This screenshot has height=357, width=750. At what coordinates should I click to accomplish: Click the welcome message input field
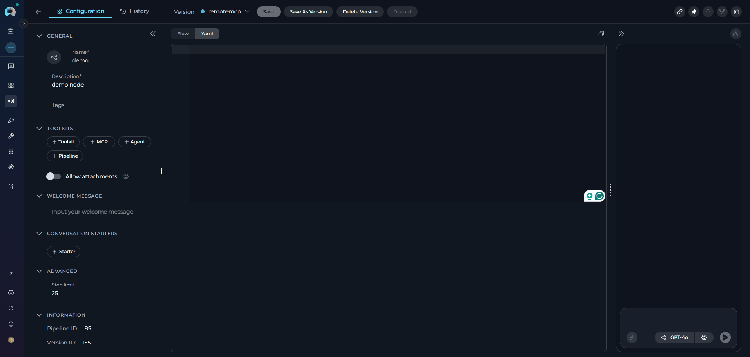click(103, 212)
